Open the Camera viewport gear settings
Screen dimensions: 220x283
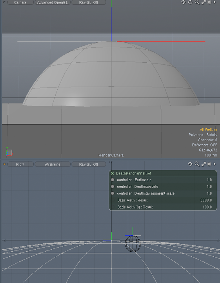pos(209,2)
